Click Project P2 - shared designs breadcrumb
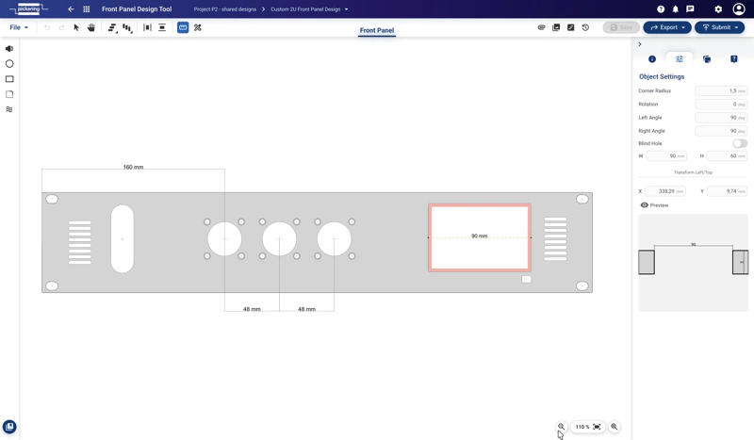This screenshot has height=440, width=754. [x=225, y=9]
